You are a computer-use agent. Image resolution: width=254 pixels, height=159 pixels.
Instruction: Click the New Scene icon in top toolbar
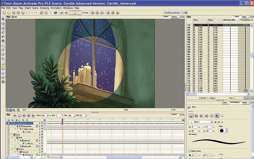point(4,13)
